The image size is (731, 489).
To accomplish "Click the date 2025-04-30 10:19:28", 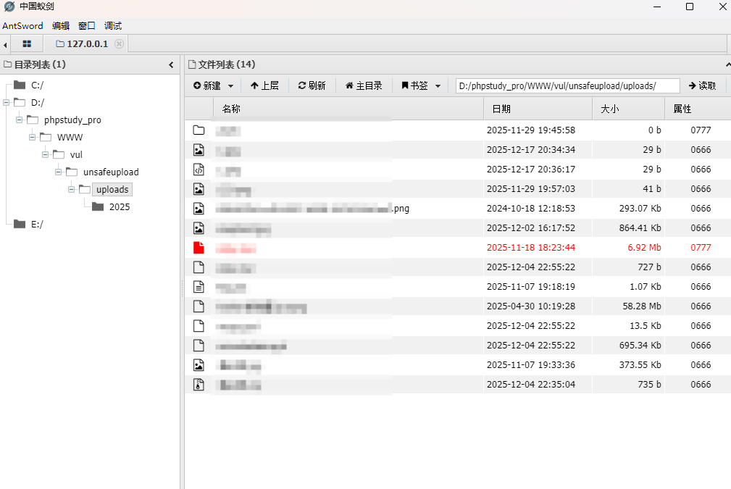I will click(x=531, y=306).
